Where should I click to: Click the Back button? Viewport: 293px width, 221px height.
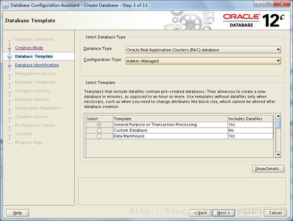click(200, 213)
